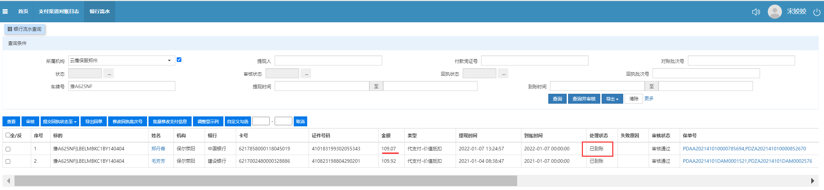
Task: Click the 清除 button
Action: point(634,99)
